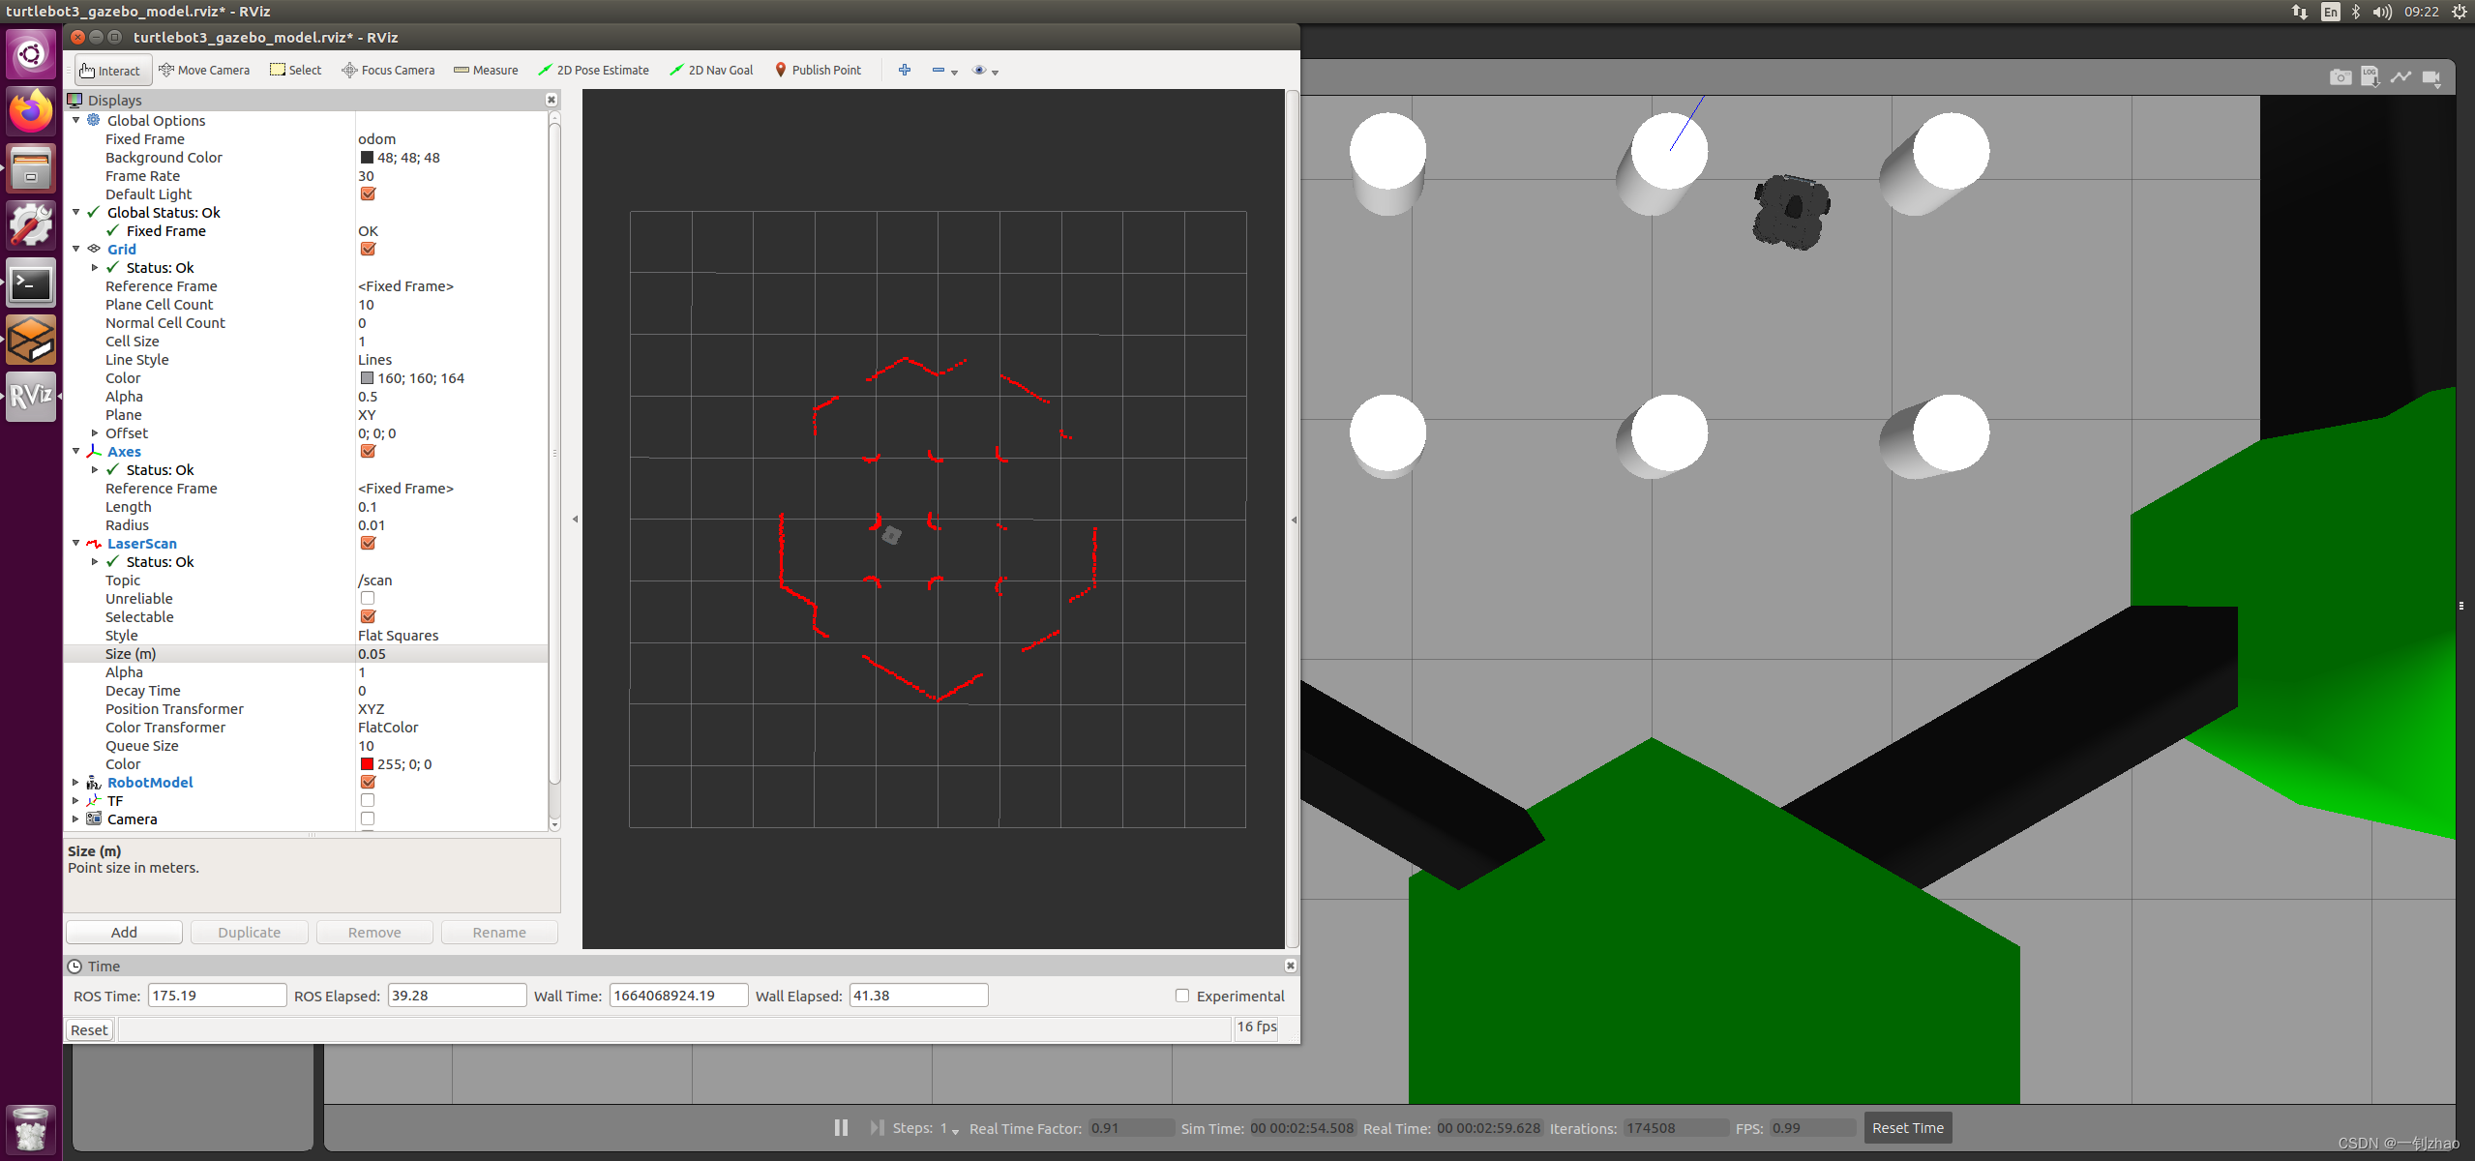Click the Add display button
The height and width of the screenshot is (1161, 2475).
coord(124,933)
